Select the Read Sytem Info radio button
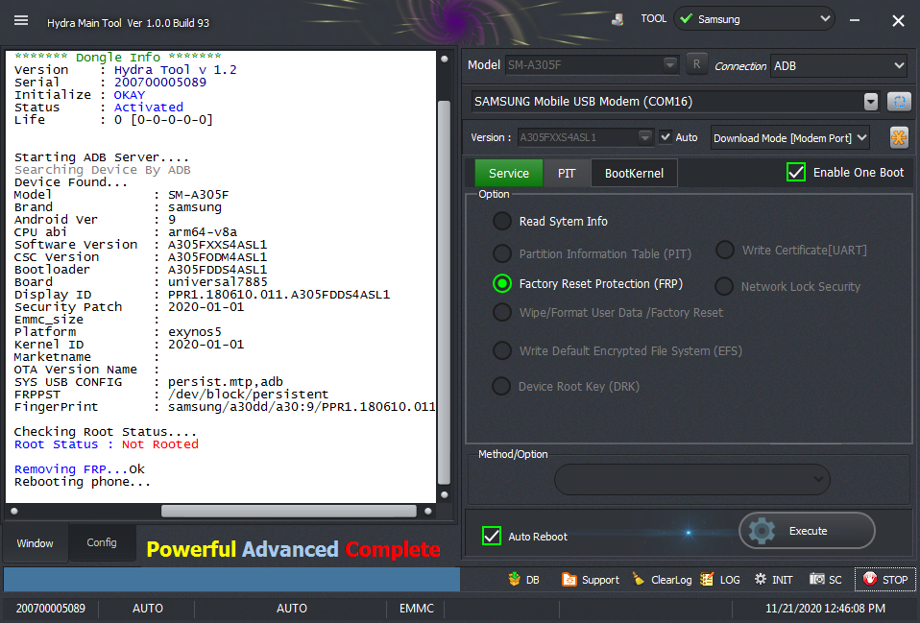 (x=501, y=221)
